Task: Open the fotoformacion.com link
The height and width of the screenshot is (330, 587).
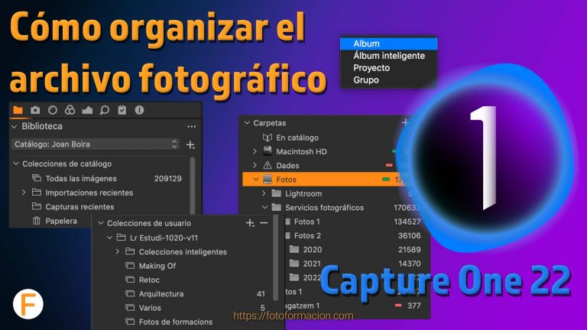Action: pyautogui.click(x=293, y=315)
